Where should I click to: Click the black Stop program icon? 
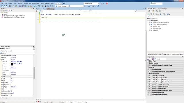coord(45,6)
